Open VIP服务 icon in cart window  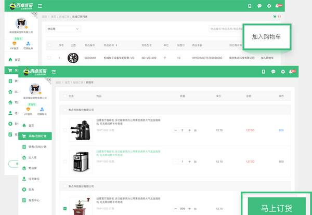point(28,109)
